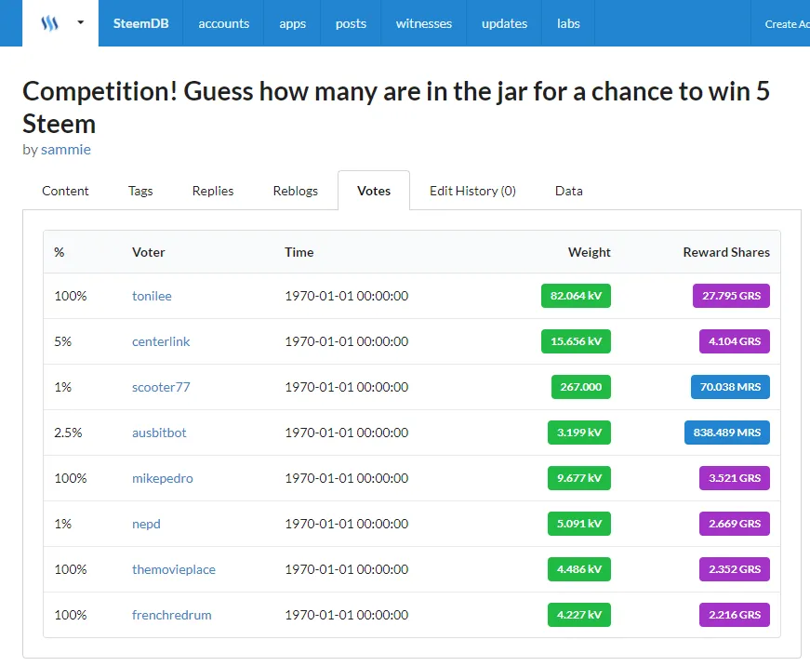Viewport: 810px width, 666px height.
Task: Open the labs menu item
Action: pyautogui.click(x=568, y=23)
